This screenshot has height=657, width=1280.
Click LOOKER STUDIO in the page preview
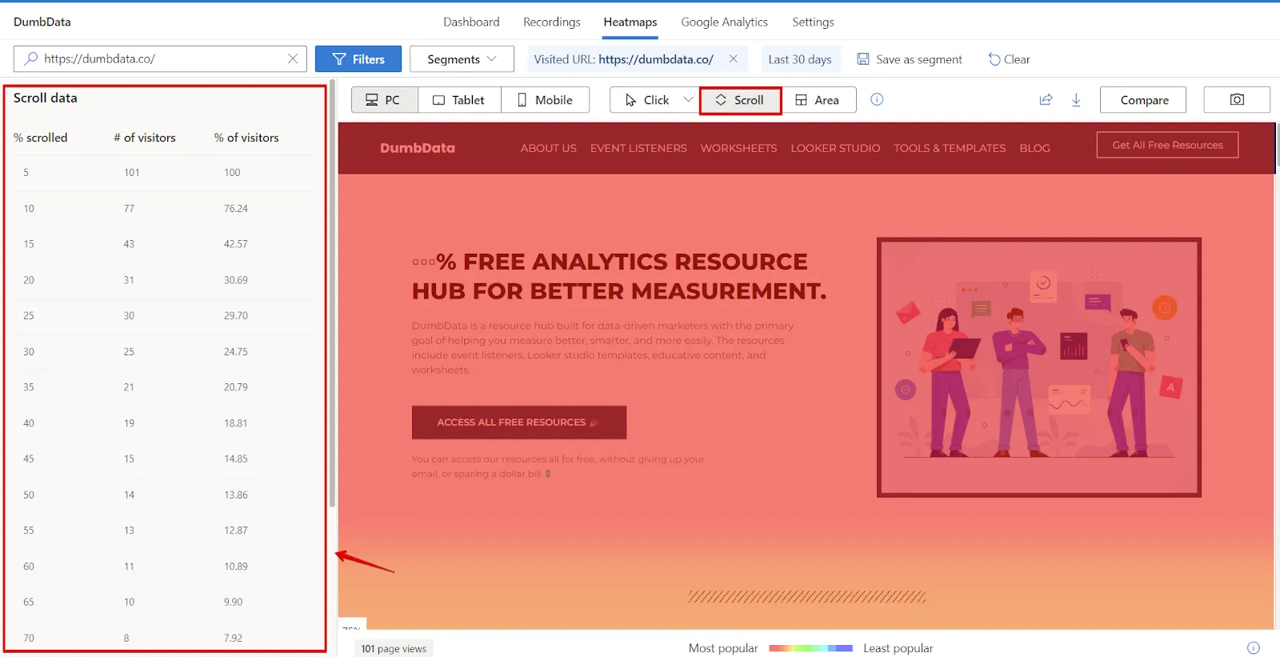tap(835, 148)
